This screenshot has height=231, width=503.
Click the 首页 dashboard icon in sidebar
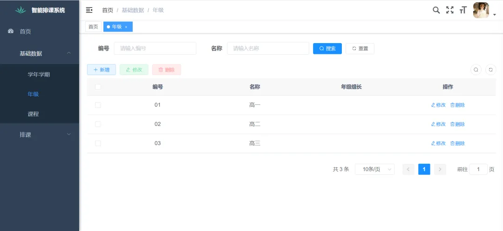(x=11, y=31)
